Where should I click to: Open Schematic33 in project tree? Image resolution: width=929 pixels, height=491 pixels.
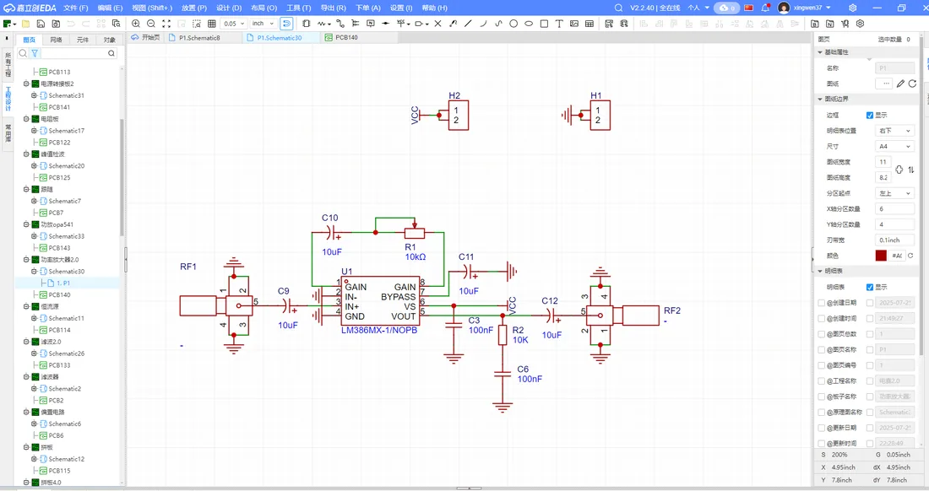pyautogui.click(x=67, y=236)
